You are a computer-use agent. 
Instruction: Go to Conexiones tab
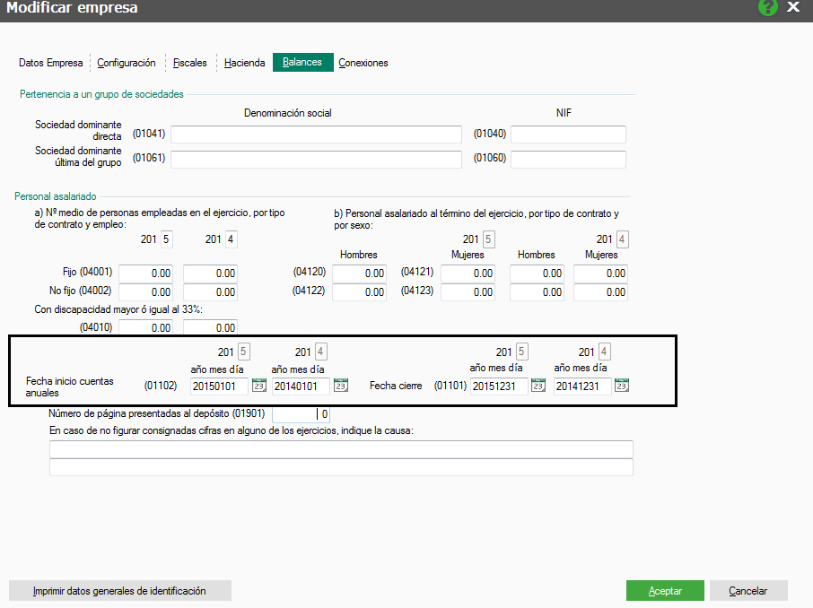click(363, 63)
